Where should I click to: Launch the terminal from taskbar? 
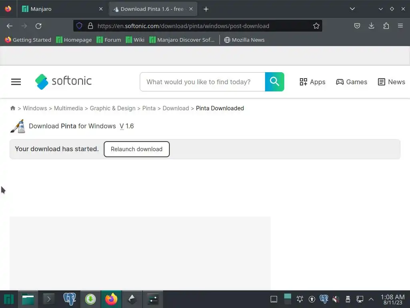pyautogui.click(x=48, y=299)
